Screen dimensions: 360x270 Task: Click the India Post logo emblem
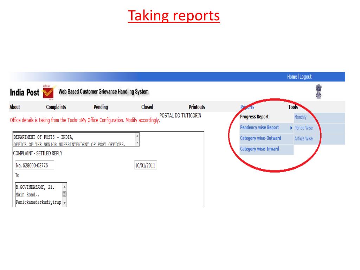pos(49,92)
